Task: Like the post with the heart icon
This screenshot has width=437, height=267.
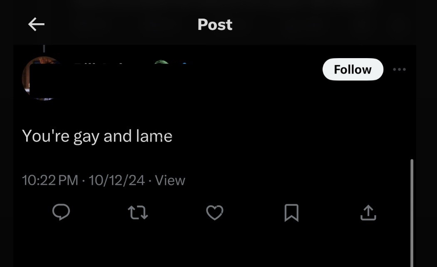Action: click(x=215, y=213)
